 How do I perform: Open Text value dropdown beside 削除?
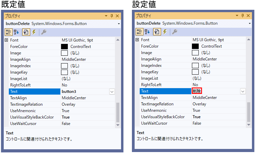pyautogui.click(x=243, y=91)
